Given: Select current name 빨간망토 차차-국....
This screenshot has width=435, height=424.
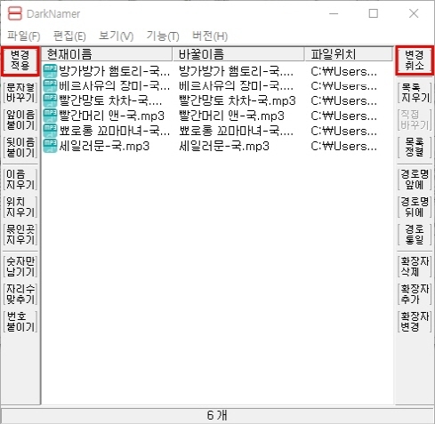Looking at the screenshot, I should [x=110, y=100].
